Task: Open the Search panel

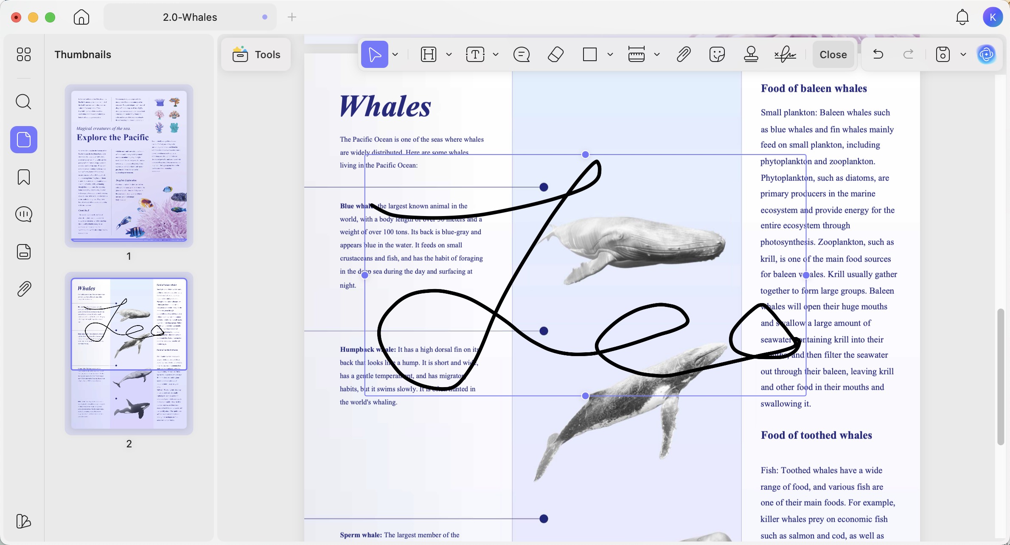Action: pos(24,102)
